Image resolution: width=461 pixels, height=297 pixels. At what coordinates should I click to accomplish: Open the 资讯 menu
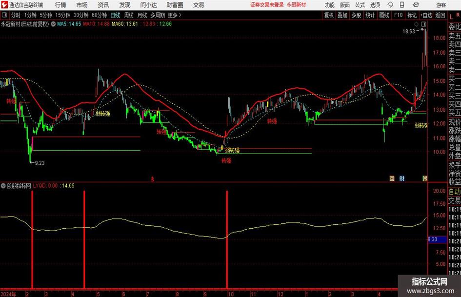[x=103, y=5]
